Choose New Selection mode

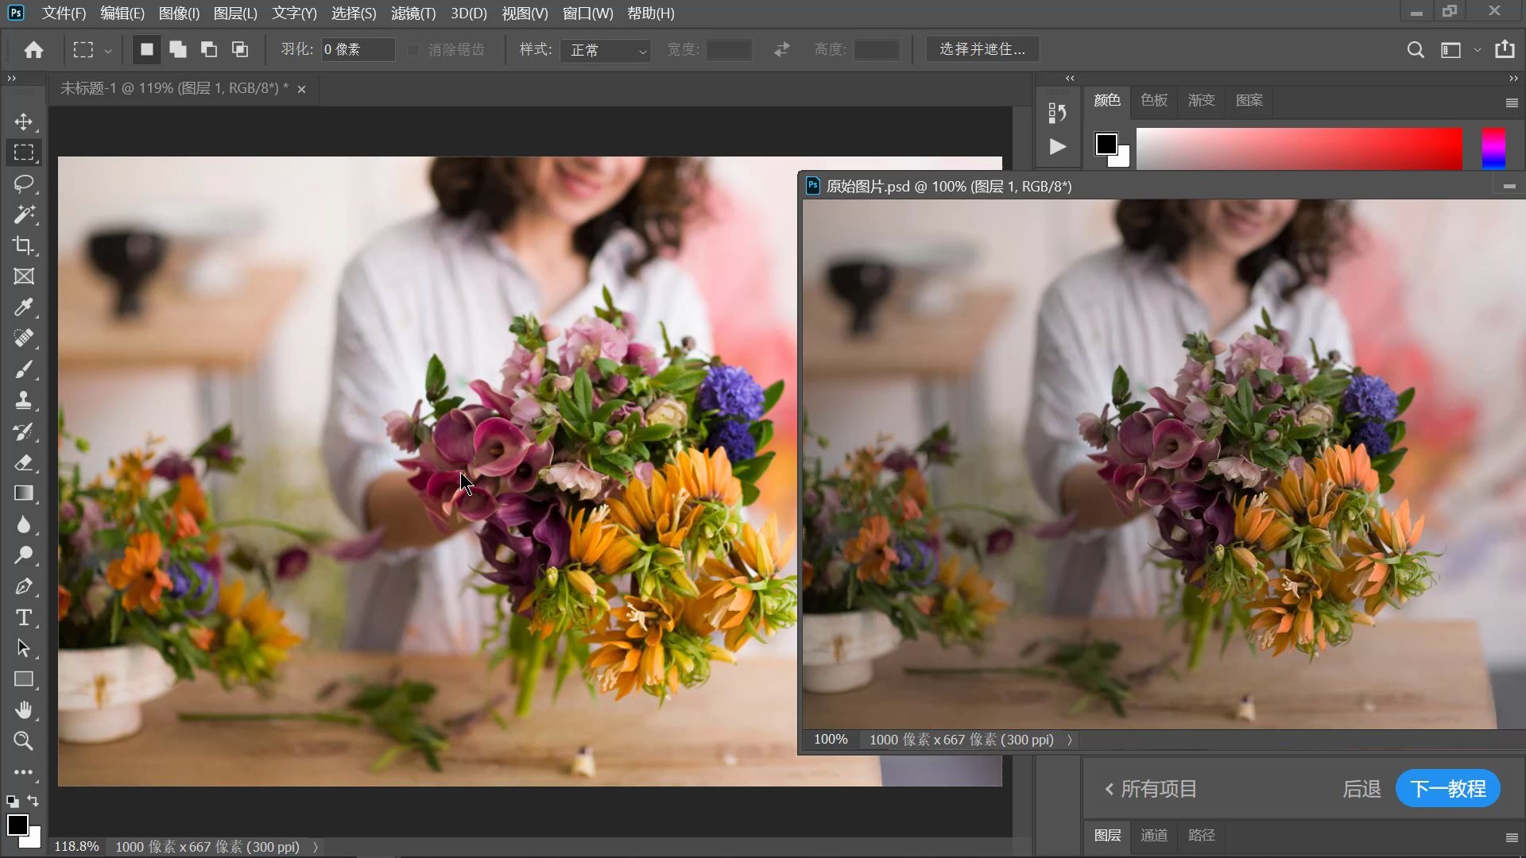coord(146,49)
